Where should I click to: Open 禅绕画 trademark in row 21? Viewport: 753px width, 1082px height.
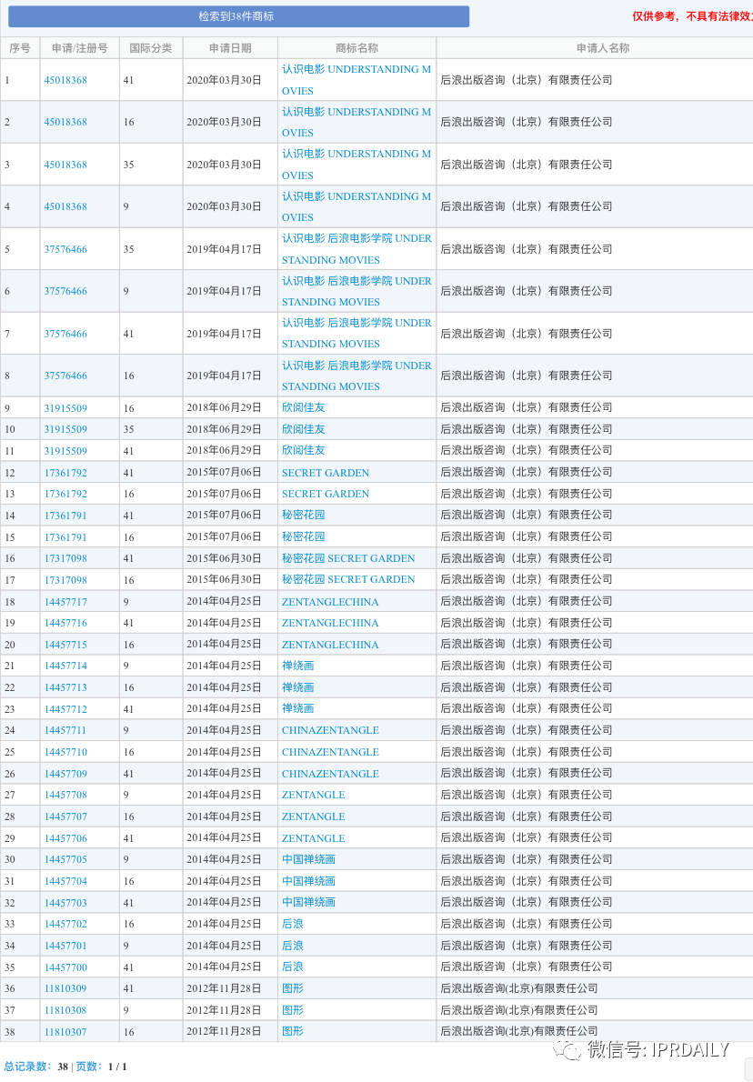[297, 666]
